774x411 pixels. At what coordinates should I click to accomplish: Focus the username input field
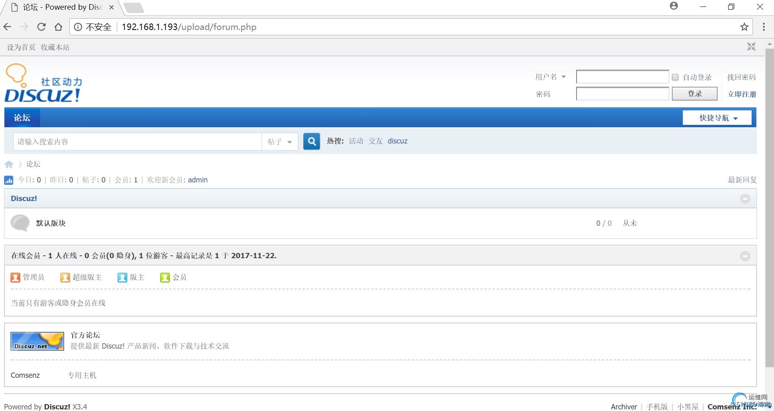[622, 77]
